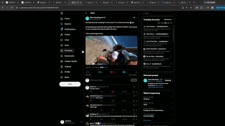Click the X logo in the sidebar
Image resolution: width=225 pixels, height=126 pixels.
click(62, 13)
